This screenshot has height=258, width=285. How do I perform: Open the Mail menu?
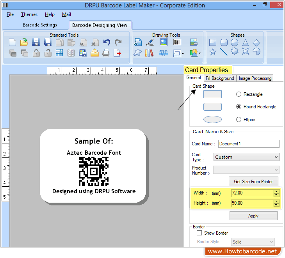click(x=66, y=14)
